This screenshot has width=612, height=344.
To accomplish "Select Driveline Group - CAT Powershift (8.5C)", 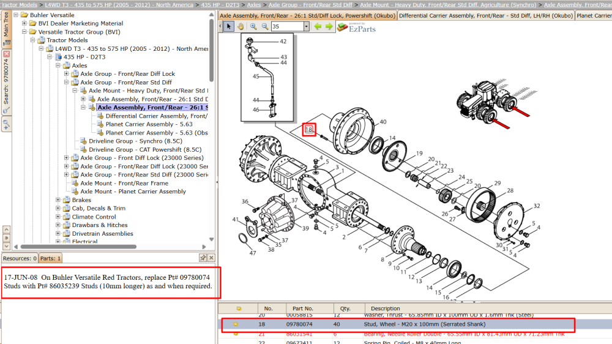I will coord(145,149).
